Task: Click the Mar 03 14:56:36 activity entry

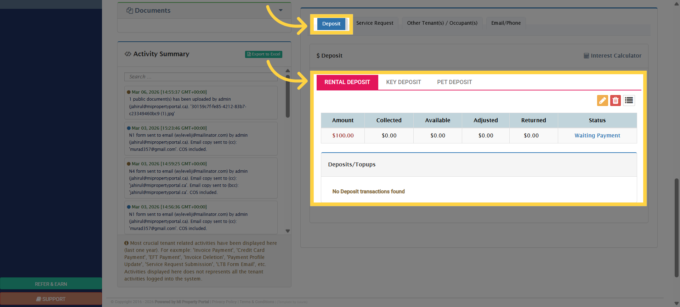Action: [x=201, y=218]
